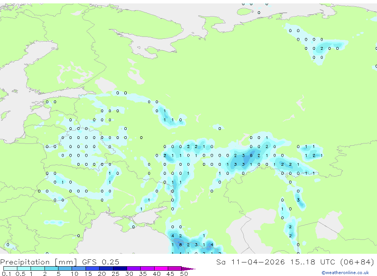Pick the 1–2 mm legend color swatch

click(38, 268)
